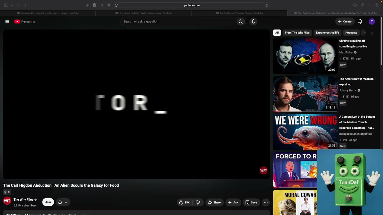The width and height of the screenshot is (383, 215).
Task: Open the Safari share sheet
Action: (362, 5)
